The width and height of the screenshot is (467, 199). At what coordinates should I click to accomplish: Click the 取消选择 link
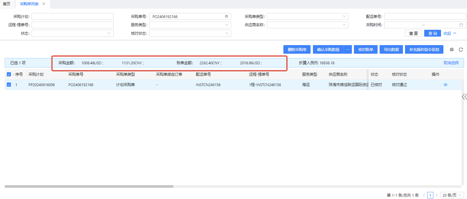451,63
